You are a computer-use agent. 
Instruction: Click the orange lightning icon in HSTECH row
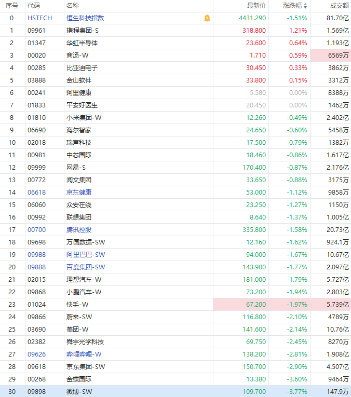(207, 18)
